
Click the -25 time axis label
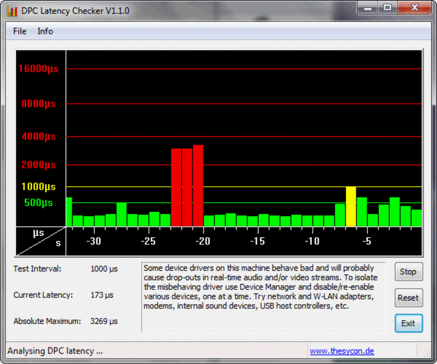148,241
